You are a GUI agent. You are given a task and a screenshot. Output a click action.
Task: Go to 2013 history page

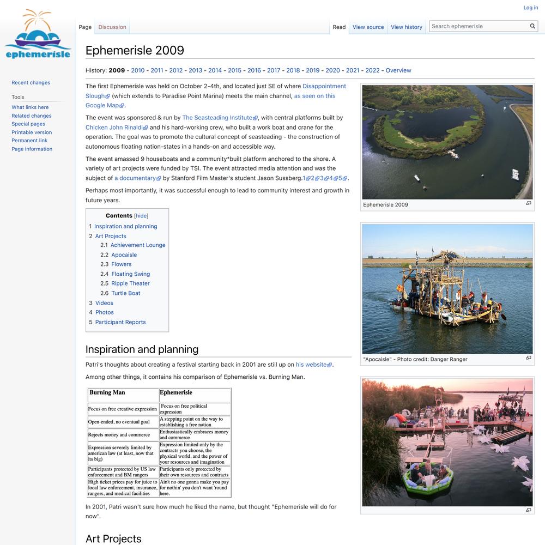point(195,70)
